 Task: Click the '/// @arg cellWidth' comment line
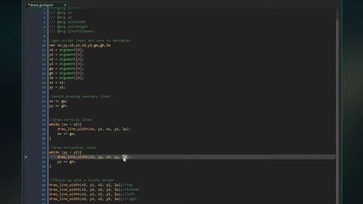pos(67,22)
